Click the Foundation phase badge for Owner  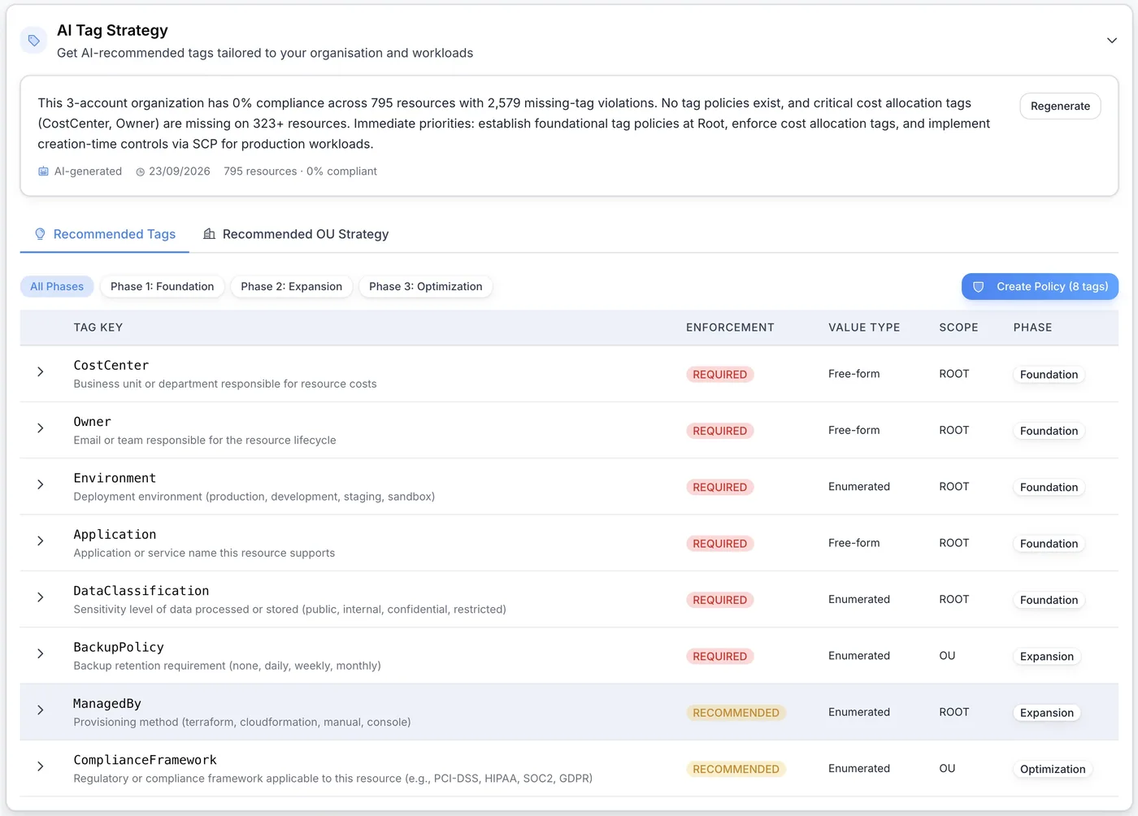tap(1049, 431)
